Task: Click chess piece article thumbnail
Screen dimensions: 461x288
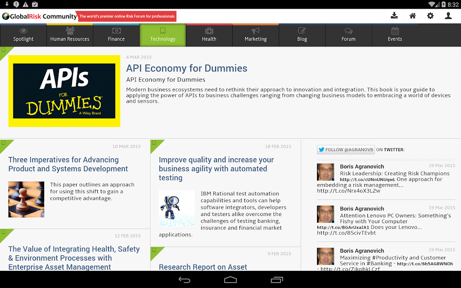Action: pyautogui.click(x=26, y=199)
